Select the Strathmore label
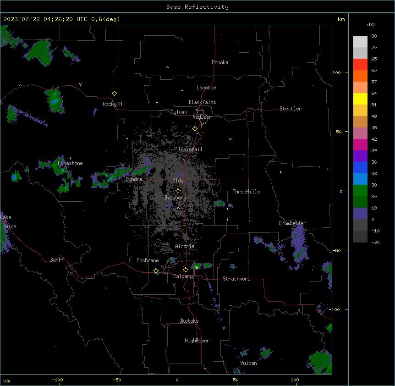Screen dimensions: 395x386 236,279
